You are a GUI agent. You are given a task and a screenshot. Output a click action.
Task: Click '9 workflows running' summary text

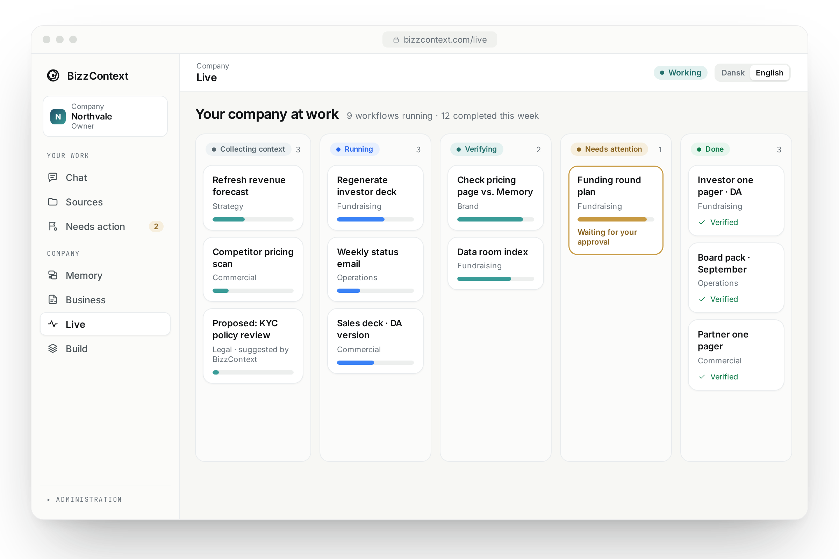click(389, 116)
